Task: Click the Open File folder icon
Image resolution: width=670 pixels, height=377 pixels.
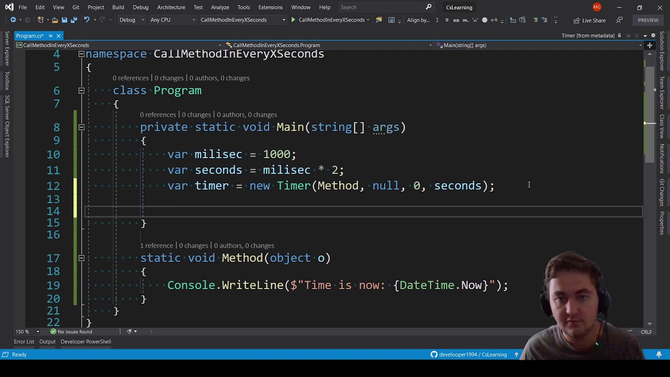Action: [54, 20]
